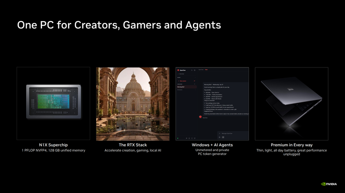Select the highlighted Morning Brief session
The width and height of the screenshot is (345, 193).
click(x=187, y=87)
